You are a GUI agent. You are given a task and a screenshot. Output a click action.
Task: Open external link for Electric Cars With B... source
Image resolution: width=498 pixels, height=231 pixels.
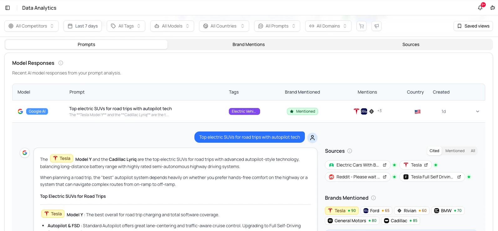point(385,165)
